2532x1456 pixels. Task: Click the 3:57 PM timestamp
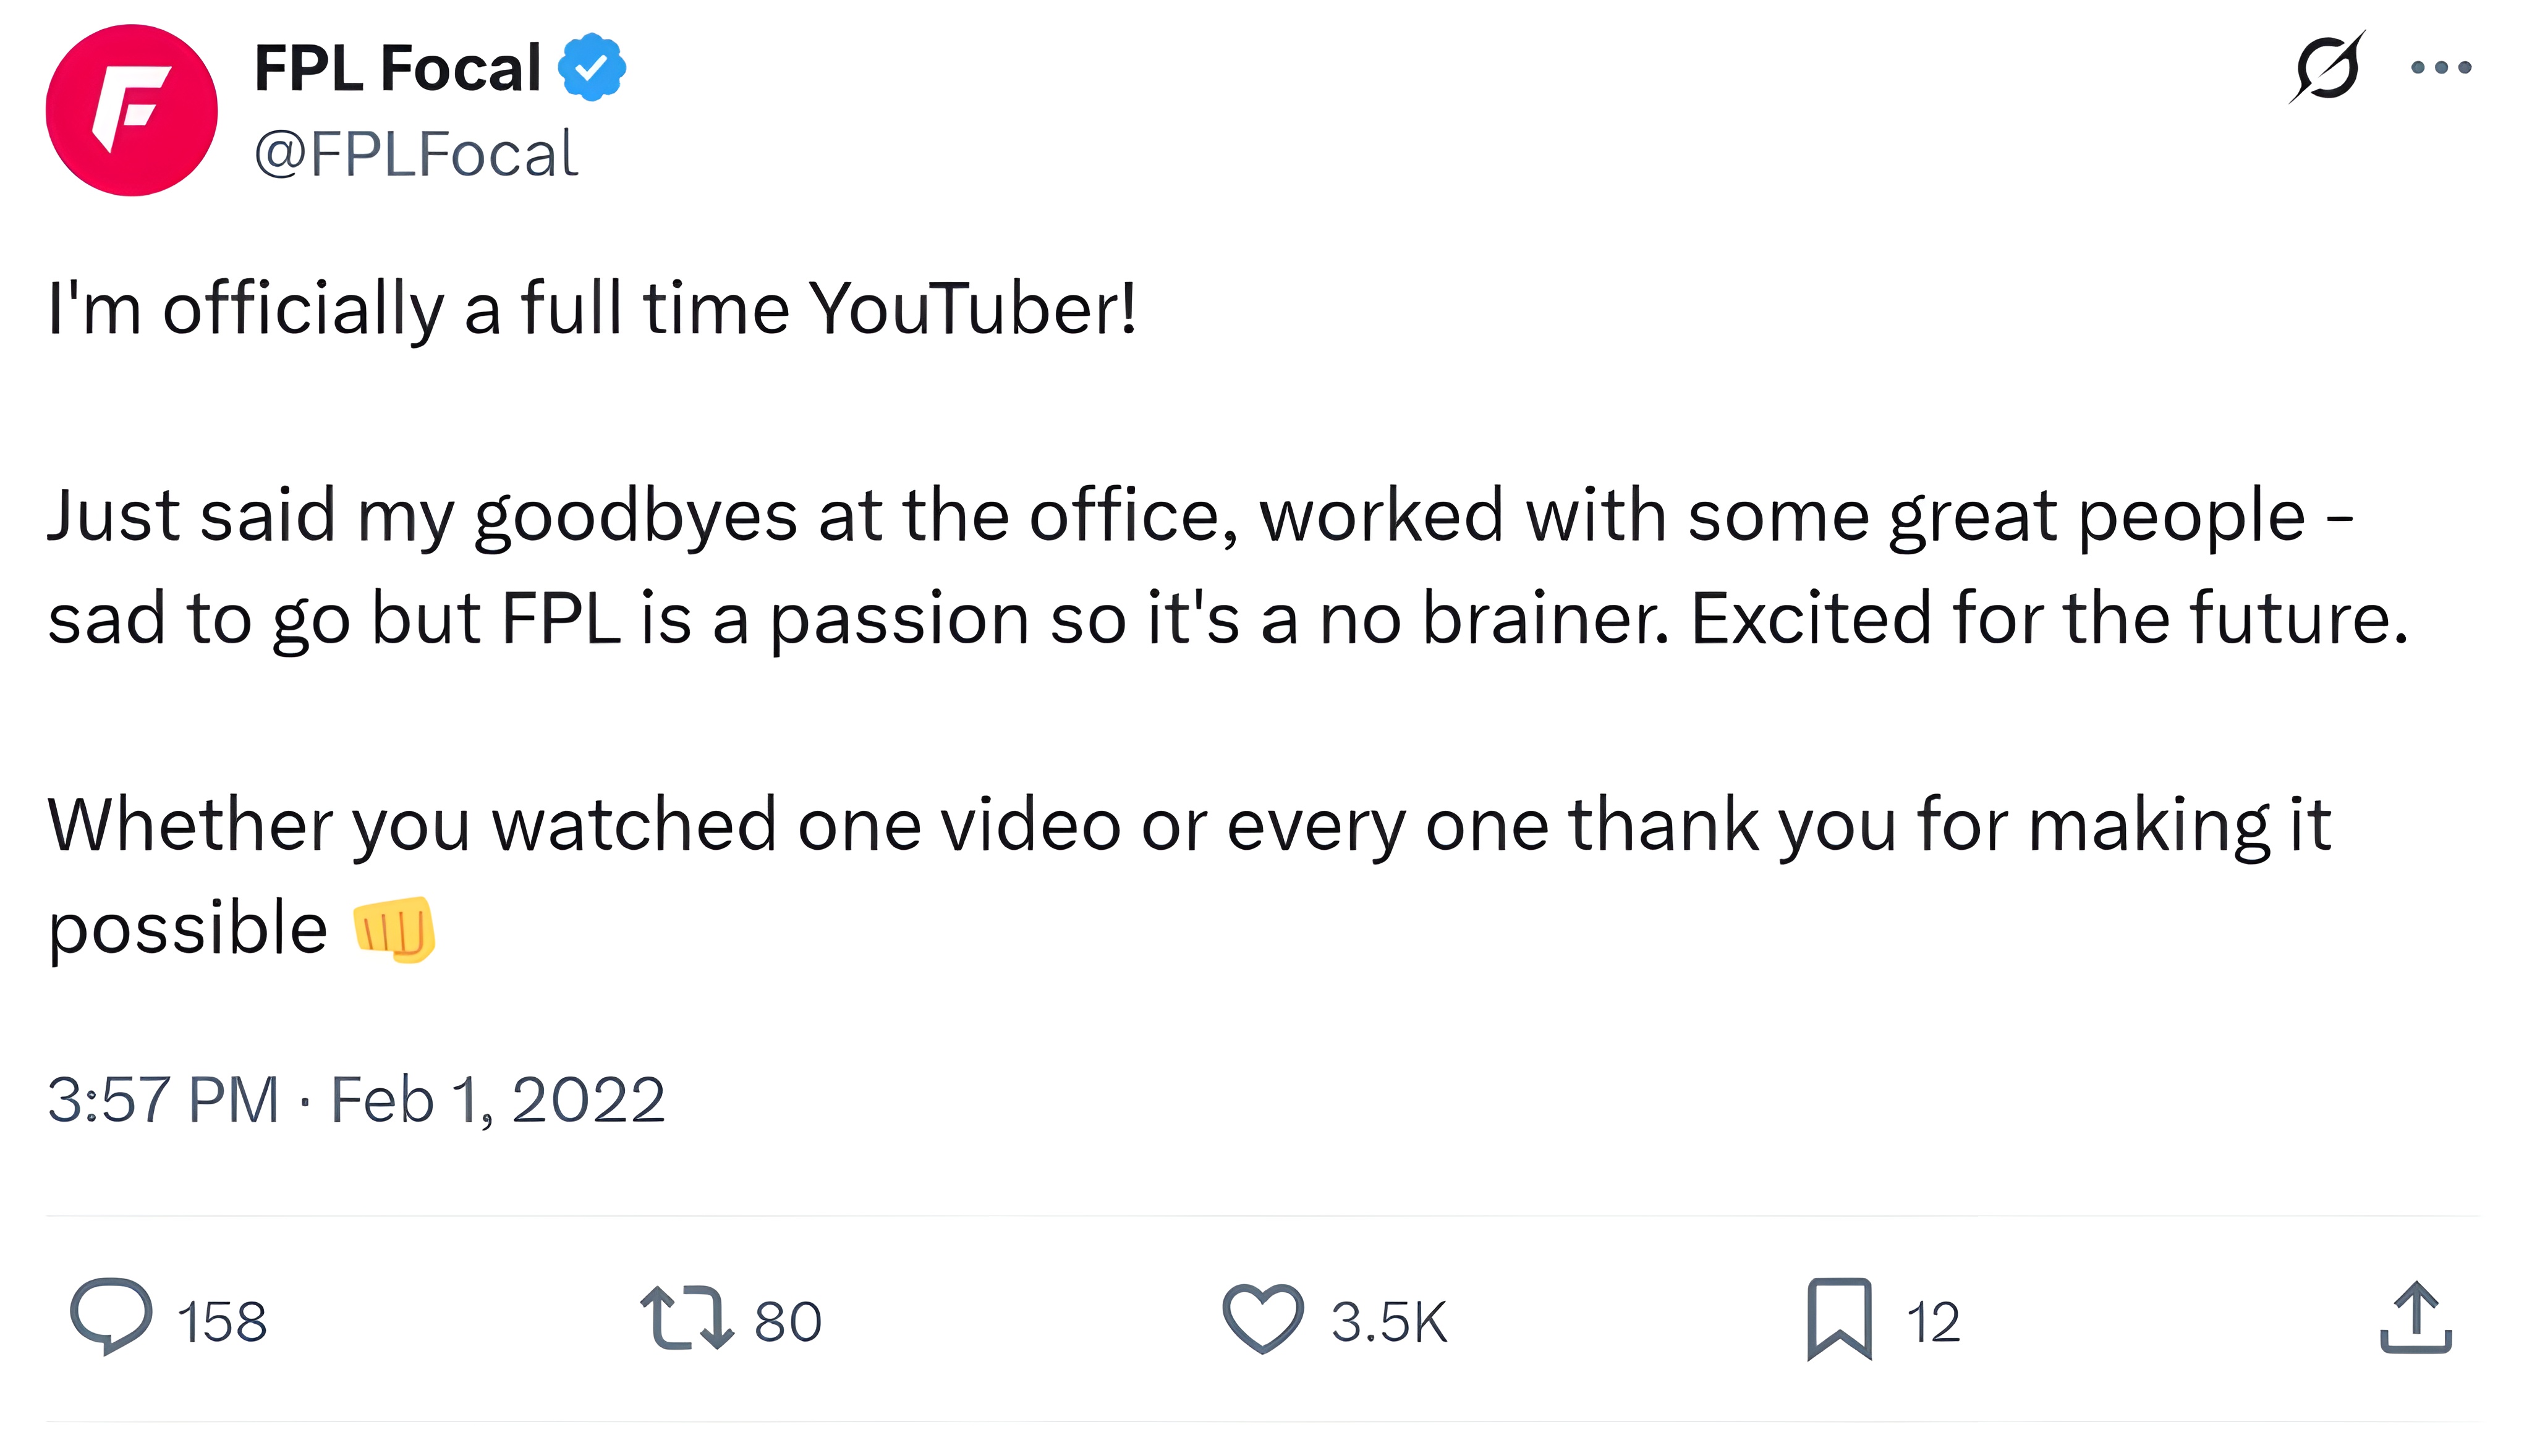pos(163,1100)
